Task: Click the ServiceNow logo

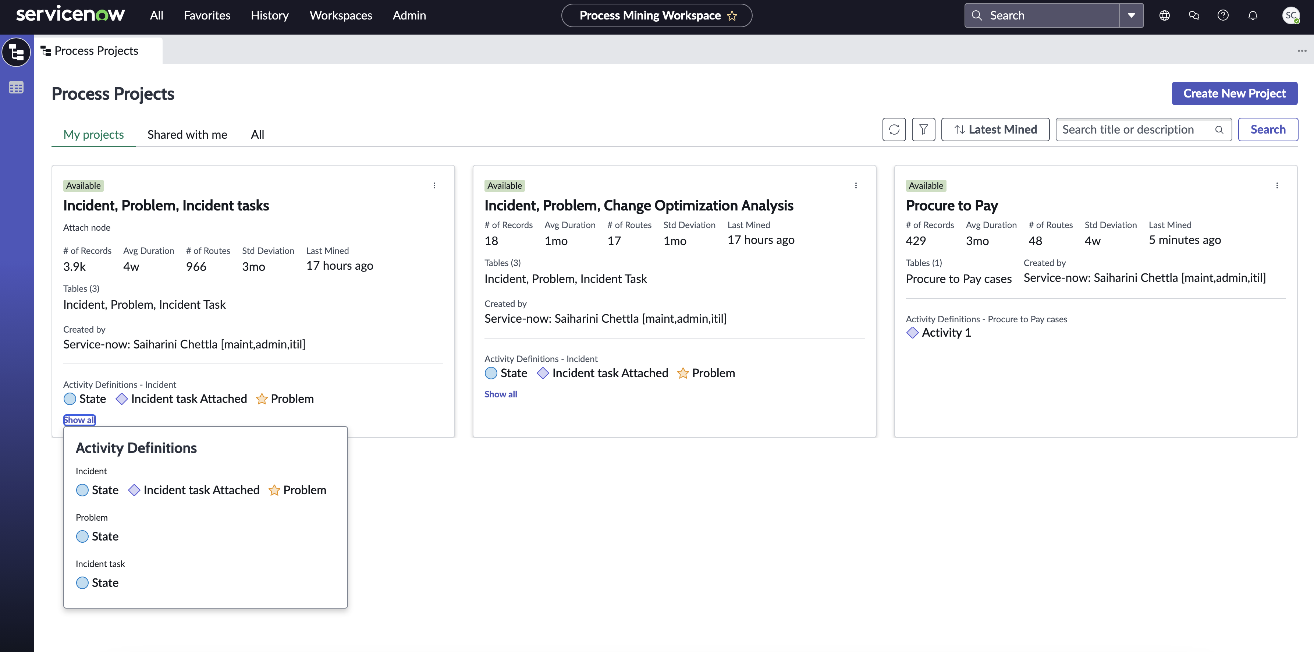Action: click(70, 14)
